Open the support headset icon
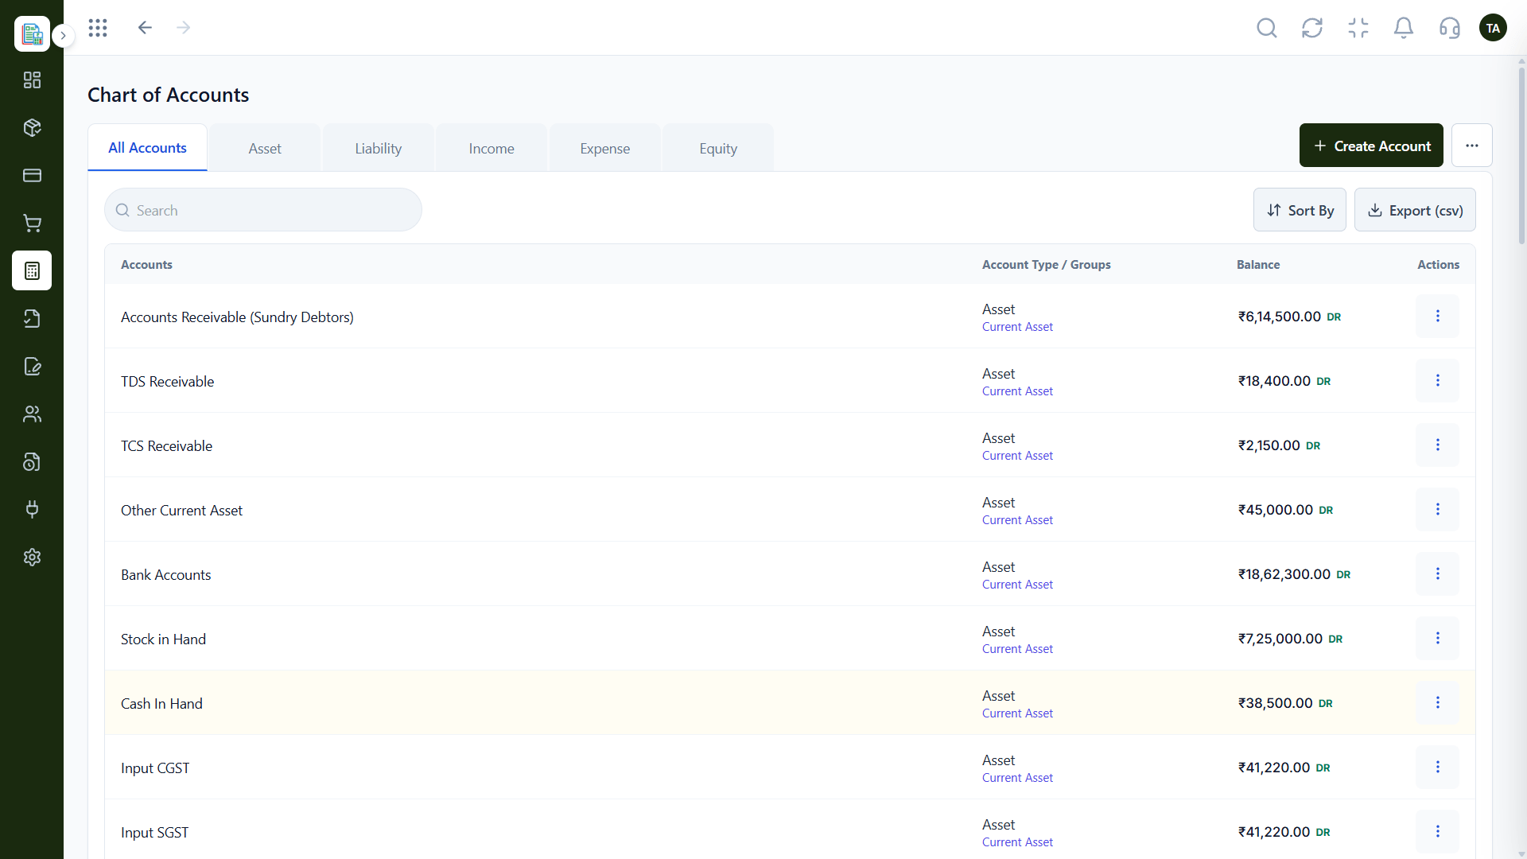1527x859 pixels. click(x=1450, y=29)
